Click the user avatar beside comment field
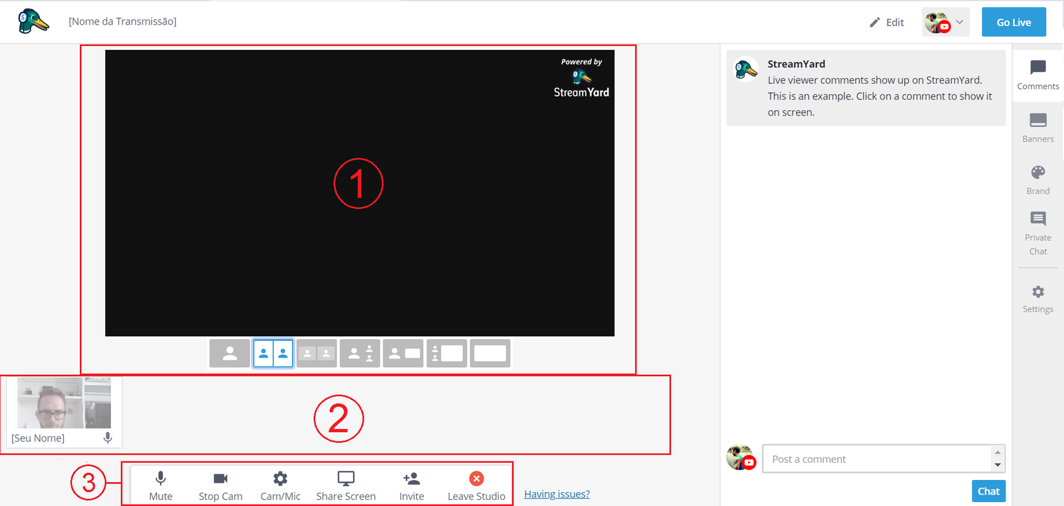1064x506 pixels. pos(741,457)
